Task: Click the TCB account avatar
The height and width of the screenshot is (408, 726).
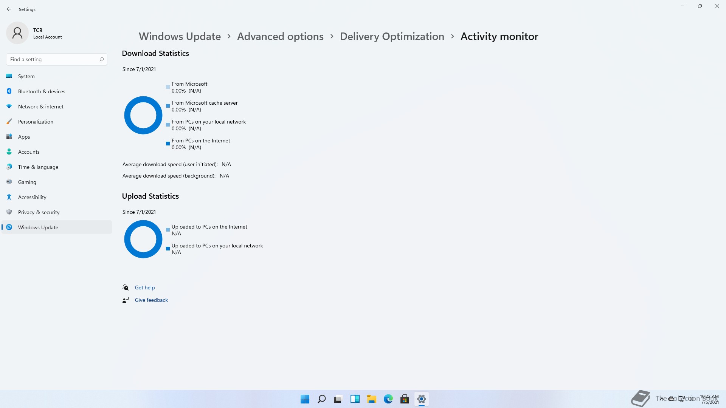Action: click(x=17, y=33)
